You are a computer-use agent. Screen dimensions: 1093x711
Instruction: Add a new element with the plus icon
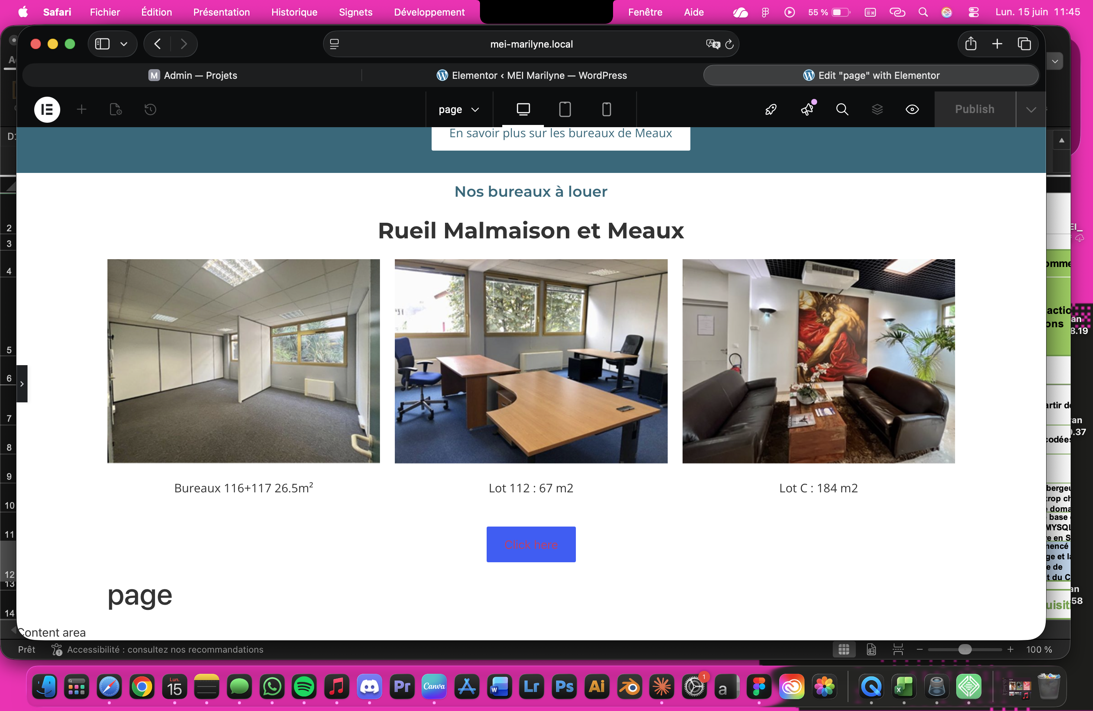pos(82,109)
